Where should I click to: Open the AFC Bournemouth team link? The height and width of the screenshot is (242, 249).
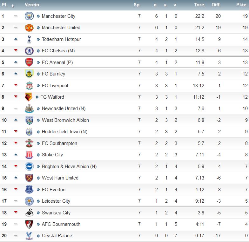click(x=61, y=224)
